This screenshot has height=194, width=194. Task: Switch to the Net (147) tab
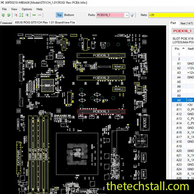click(187, 23)
